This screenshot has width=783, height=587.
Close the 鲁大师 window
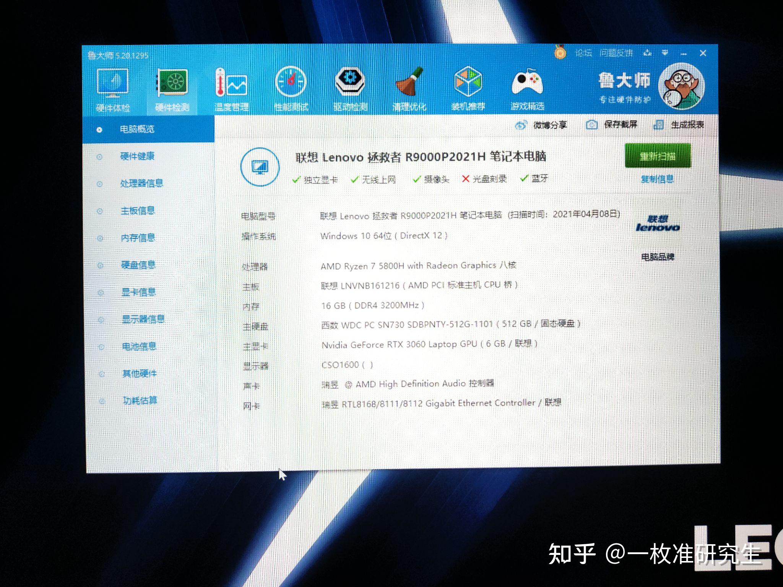click(x=703, y=53)
